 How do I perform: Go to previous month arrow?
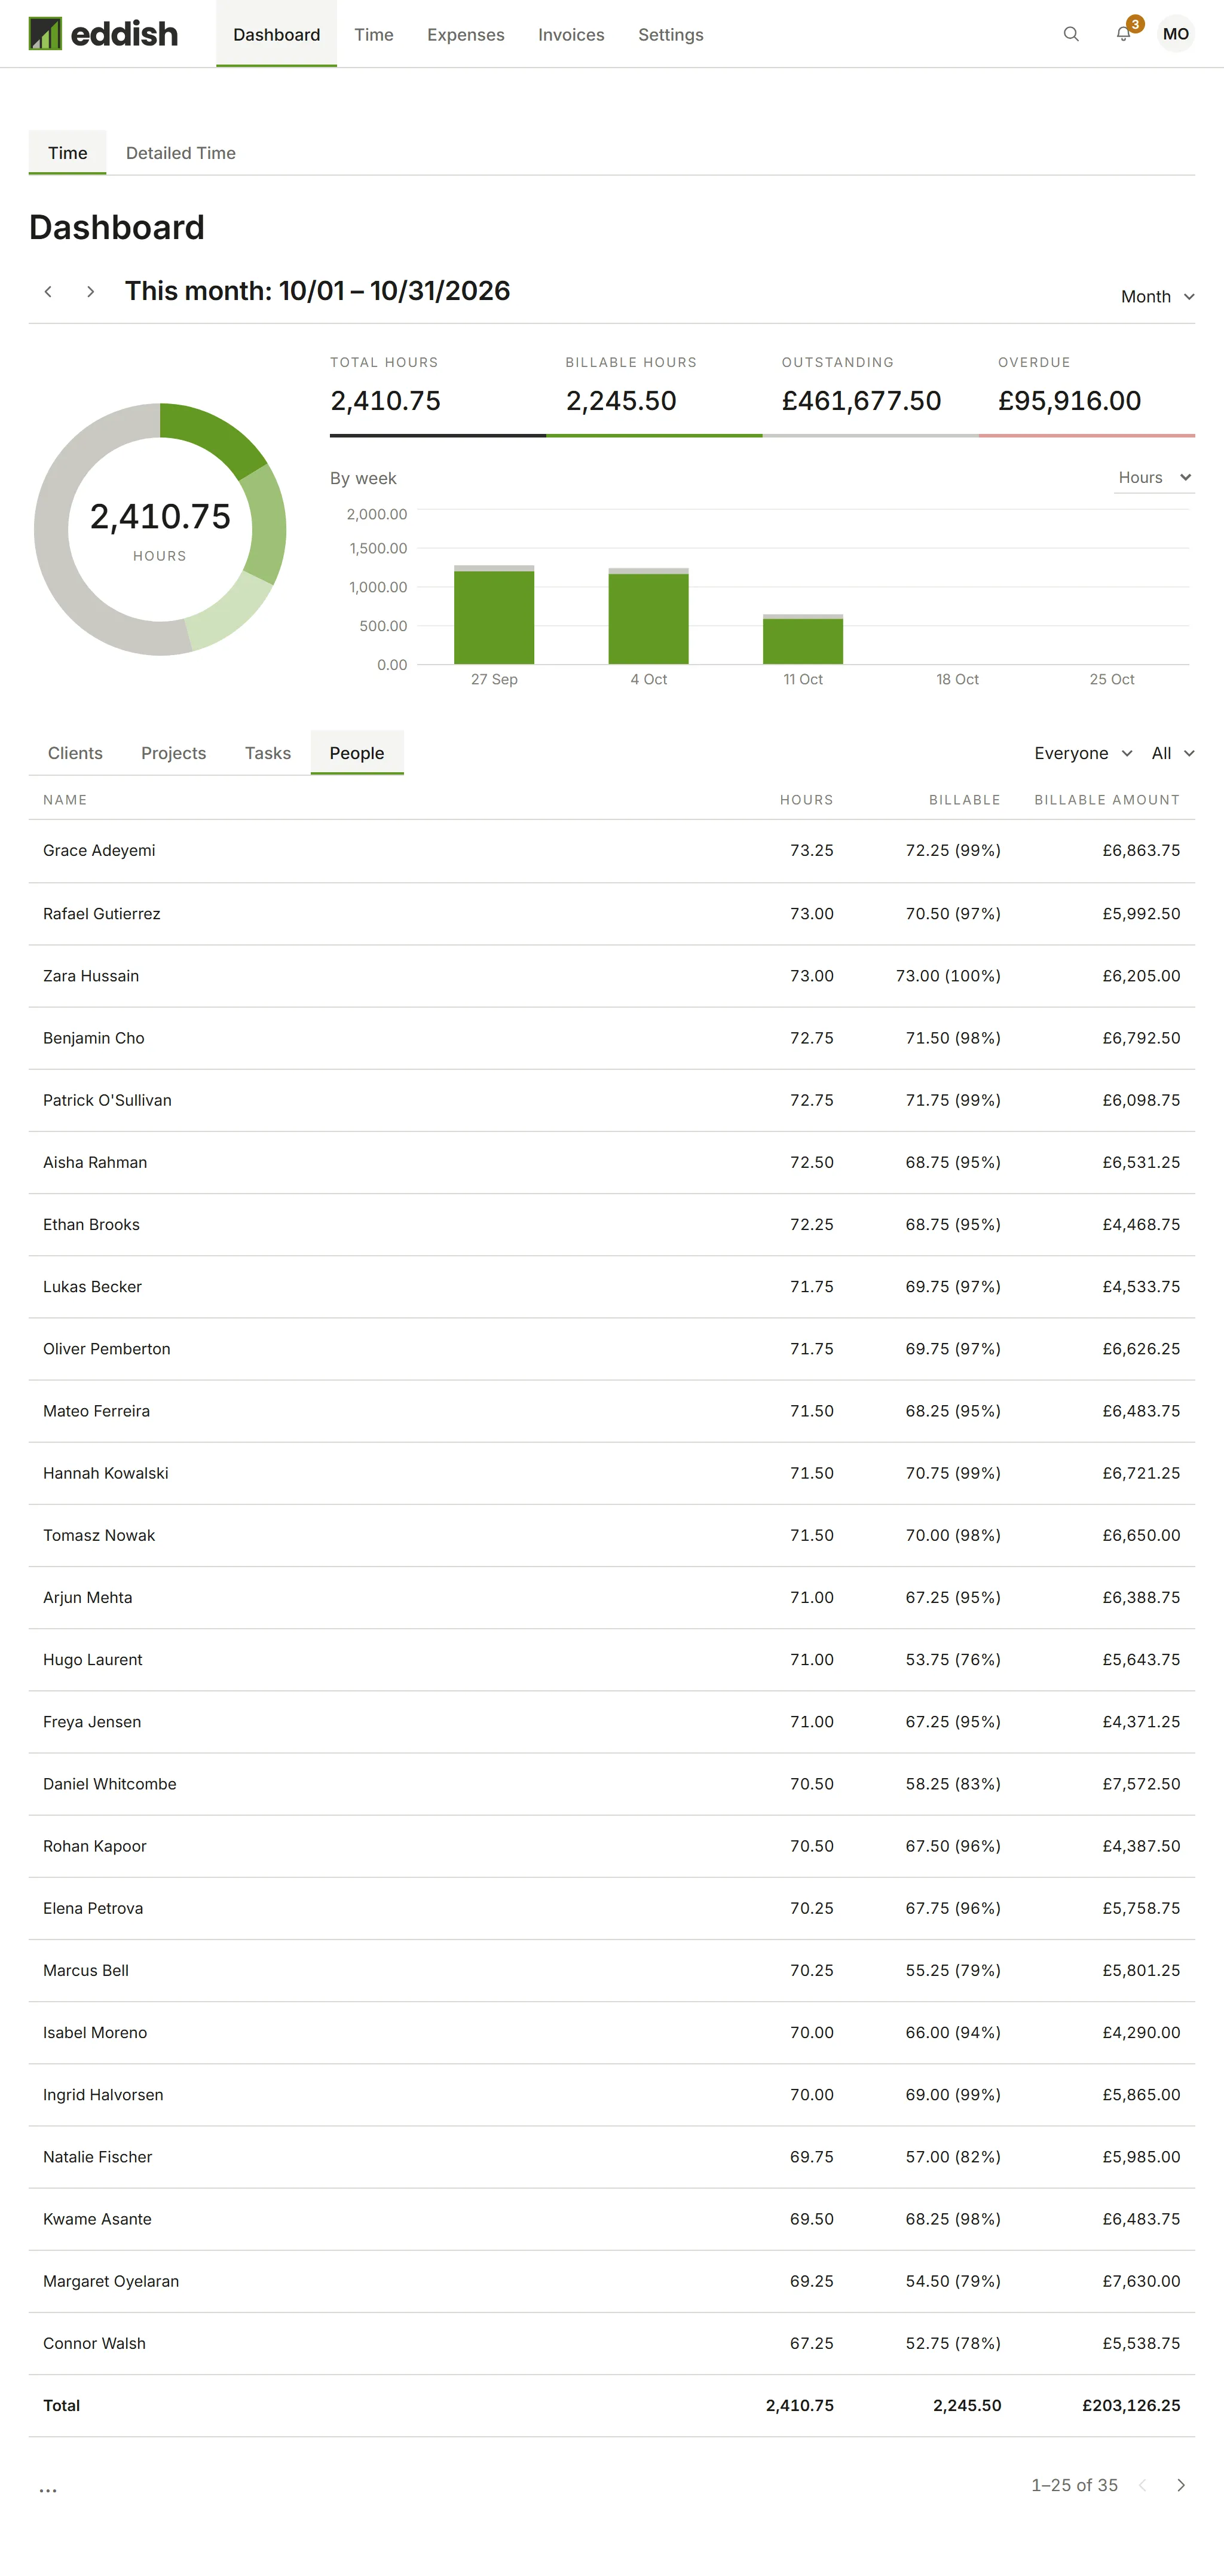[x=48, y=292]
